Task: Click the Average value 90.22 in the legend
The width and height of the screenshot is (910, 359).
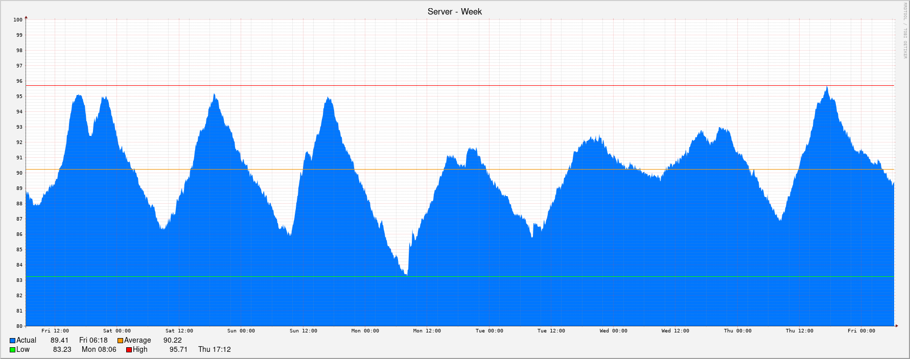Action: click(x=172, y=341)
